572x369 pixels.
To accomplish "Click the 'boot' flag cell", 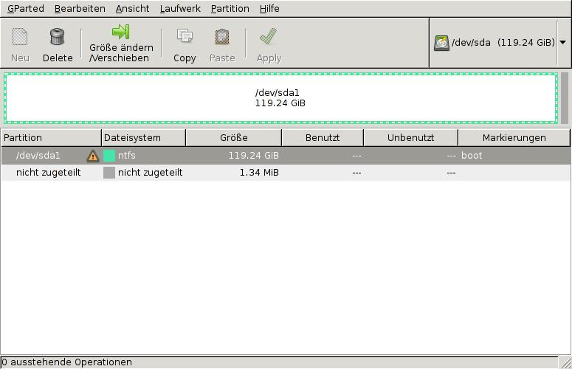I will coord(472,156).
